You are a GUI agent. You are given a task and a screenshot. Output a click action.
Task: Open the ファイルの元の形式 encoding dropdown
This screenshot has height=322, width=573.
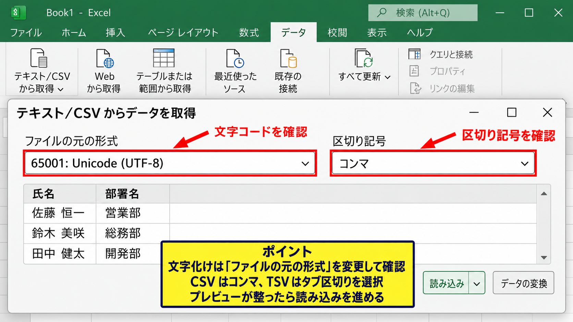(x=170, y=163)
